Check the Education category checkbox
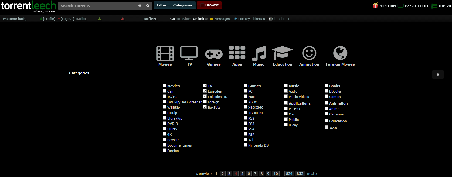The width and height of the screenshot is (452, 177). point(326,121)
